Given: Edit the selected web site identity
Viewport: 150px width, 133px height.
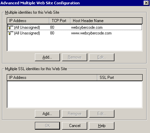Looking at the screenshot, I should [x=102, y=57].
